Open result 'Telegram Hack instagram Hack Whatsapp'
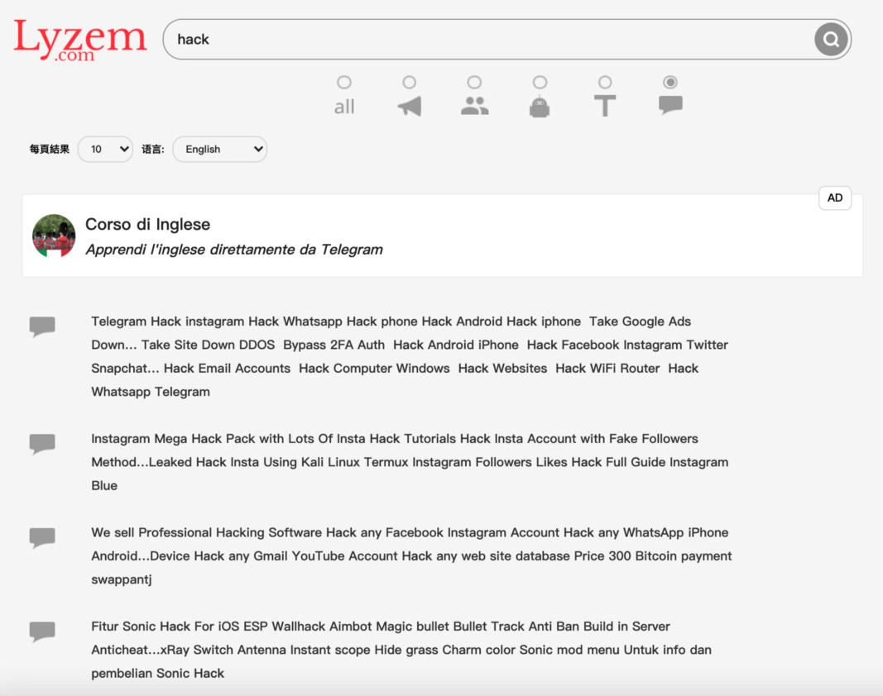Image resolution: width=883 pixels, height=696 pixels. (x=410, y=356)
